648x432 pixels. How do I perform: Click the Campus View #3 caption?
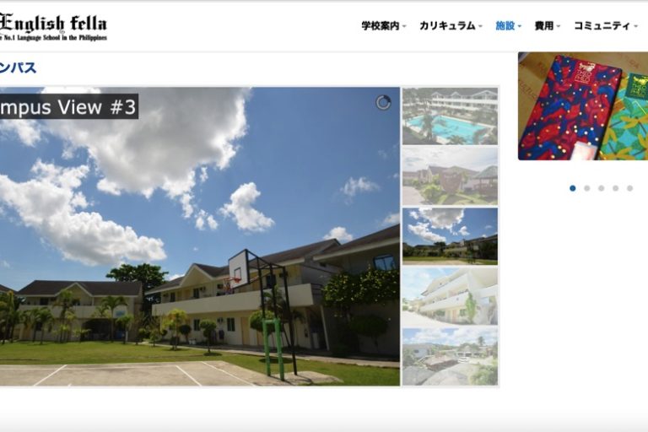click(67, 106)
